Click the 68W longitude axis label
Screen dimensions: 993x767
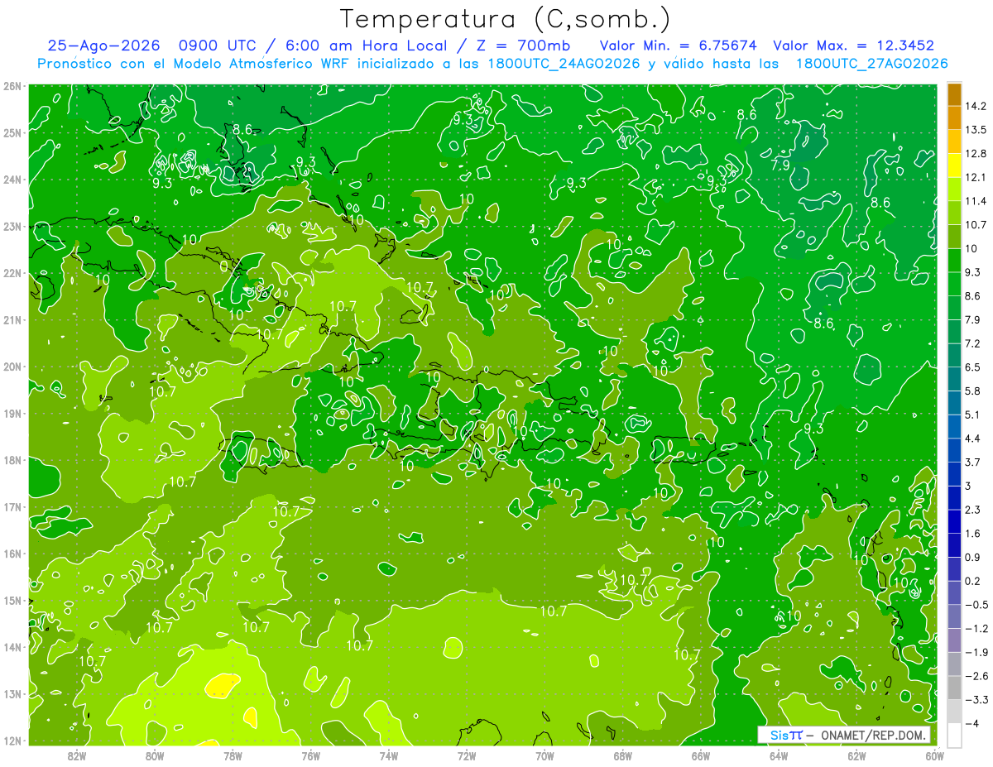(622, 755)
